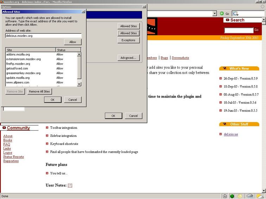Click the page scrollbar down arrow
The height and width of the screenshot is (199, 266).
[x=264, y=191]
